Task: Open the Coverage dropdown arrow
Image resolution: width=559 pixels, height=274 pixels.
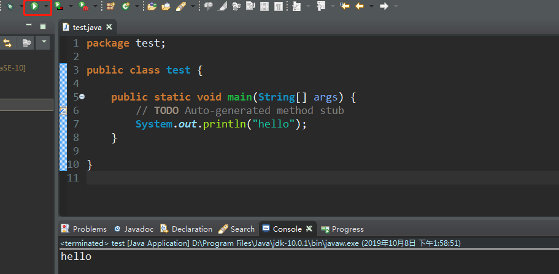Action: point(71,6)
